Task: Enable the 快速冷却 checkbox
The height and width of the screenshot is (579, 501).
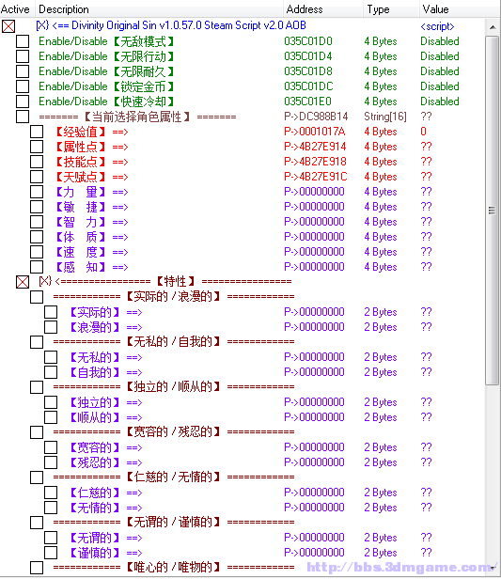Action: click(23, 102)
